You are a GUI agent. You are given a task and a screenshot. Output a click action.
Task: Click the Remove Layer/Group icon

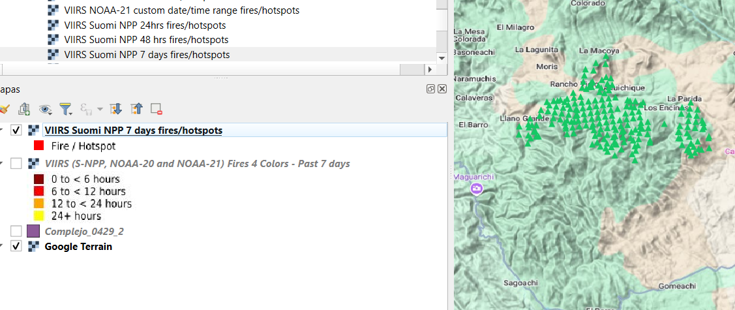click(157, 109)
